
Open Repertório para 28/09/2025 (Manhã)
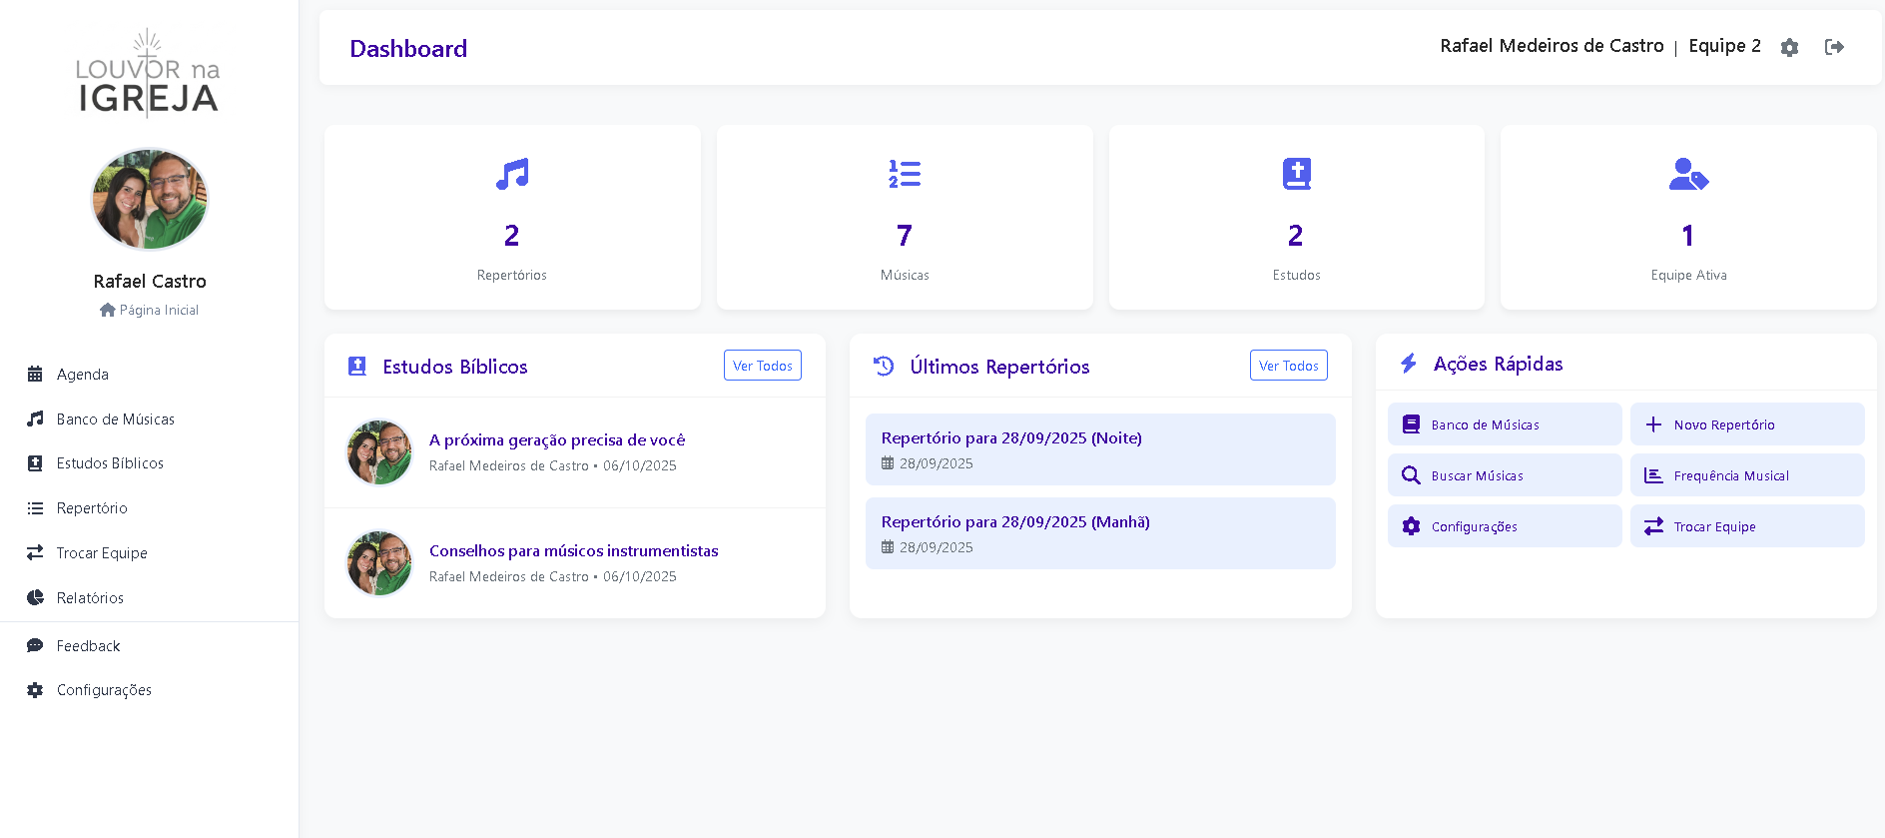[x=1100, y=533]
